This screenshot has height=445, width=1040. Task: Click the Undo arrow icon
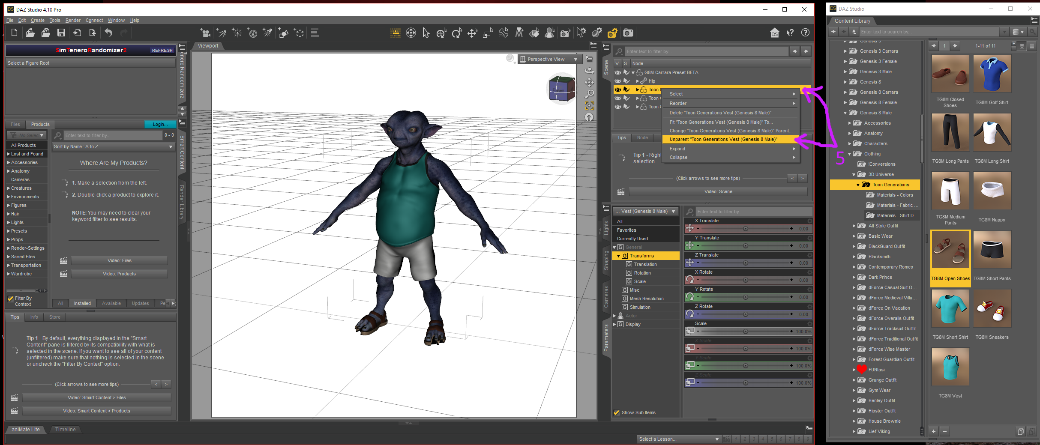tap(108, 33)
